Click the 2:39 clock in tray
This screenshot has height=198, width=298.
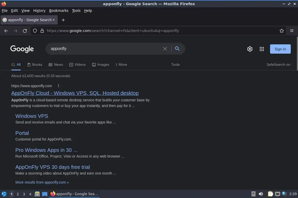pyautogui.click(x=293, y=194)
